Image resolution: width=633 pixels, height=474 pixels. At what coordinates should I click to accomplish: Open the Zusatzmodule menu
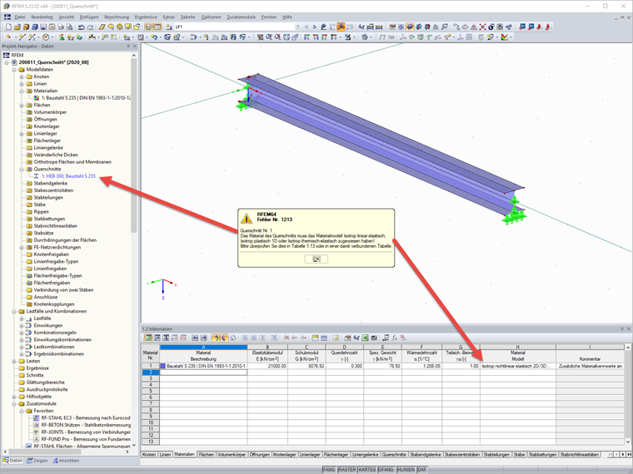(241, 17)
